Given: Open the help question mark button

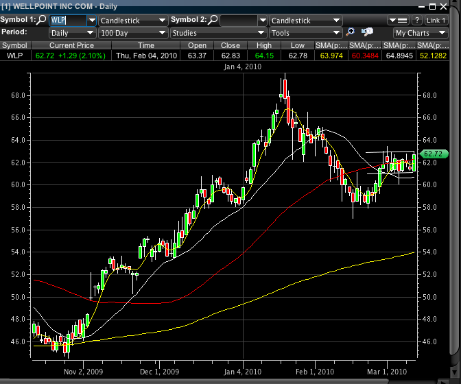Looking at the screenshot, I should [417, 21].
